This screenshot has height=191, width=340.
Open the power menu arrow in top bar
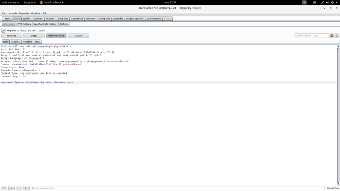[336, 2]
